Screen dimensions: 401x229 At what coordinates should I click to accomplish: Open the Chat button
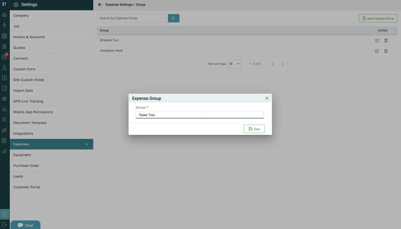25,225
